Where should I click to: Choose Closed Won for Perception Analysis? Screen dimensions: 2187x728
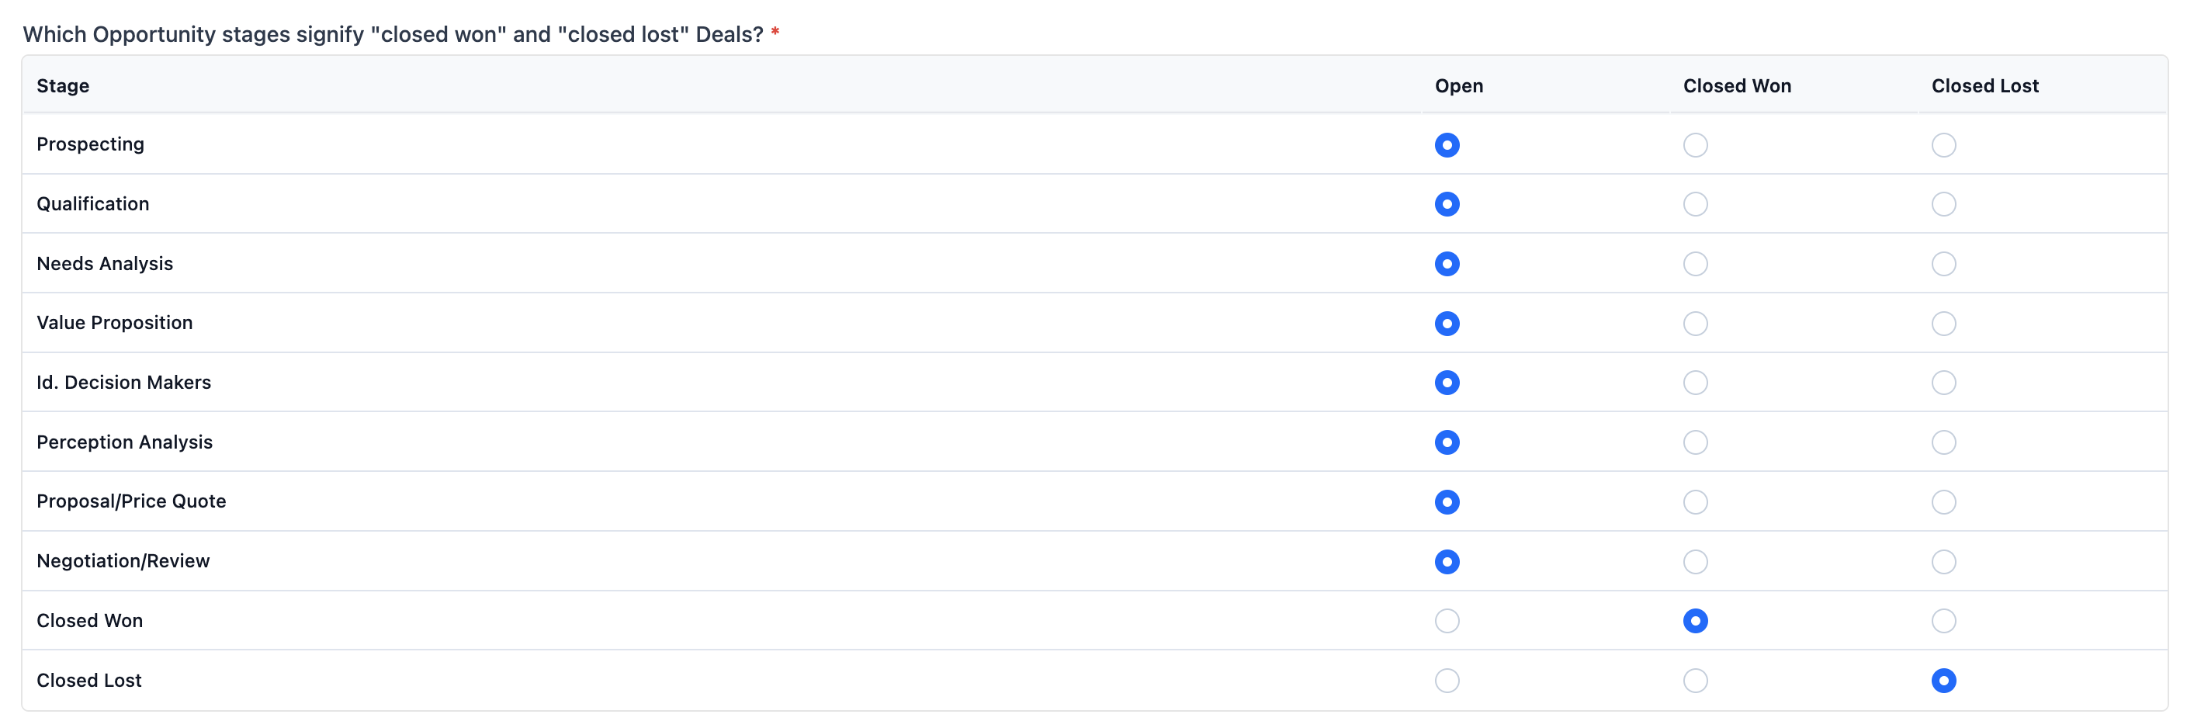[1695, 442]
